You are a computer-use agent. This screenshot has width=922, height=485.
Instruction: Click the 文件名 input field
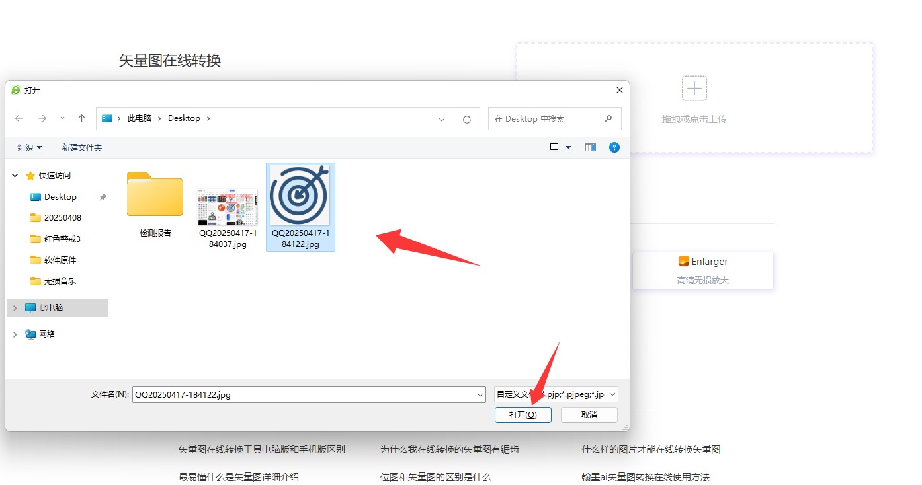(304, 394)
